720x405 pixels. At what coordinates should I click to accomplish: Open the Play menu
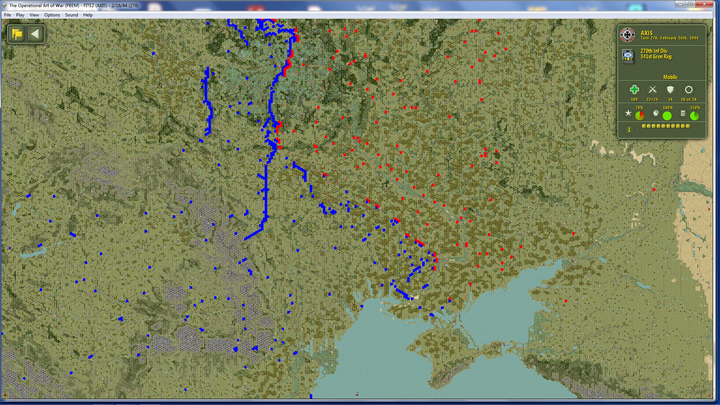pyautogui.click(x=20, y=15)
